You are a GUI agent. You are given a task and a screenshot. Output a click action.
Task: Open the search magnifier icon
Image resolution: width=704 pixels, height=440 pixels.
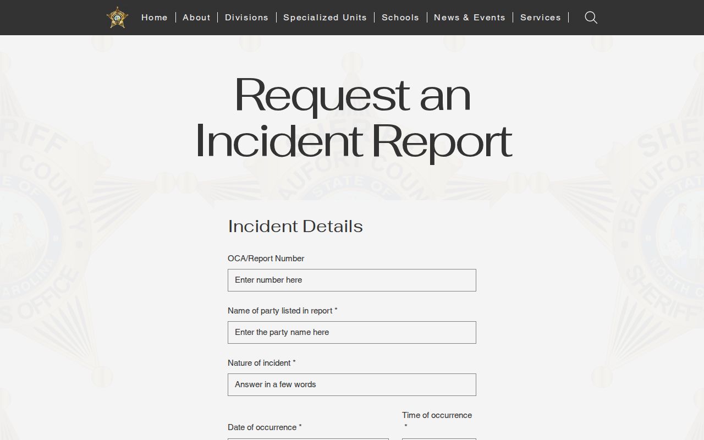click(x=591, y=18)
